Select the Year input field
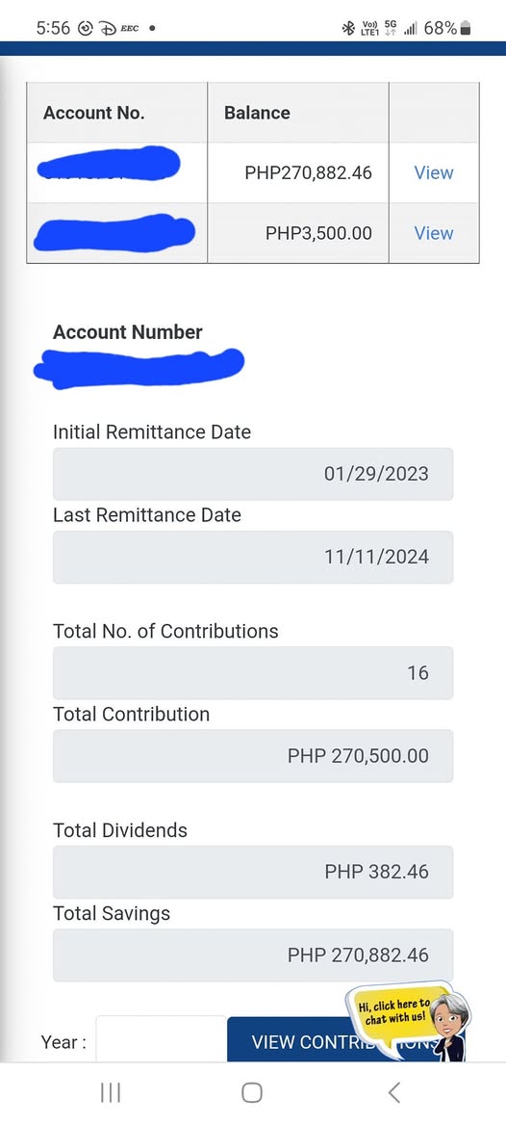 coord(162,1040)
